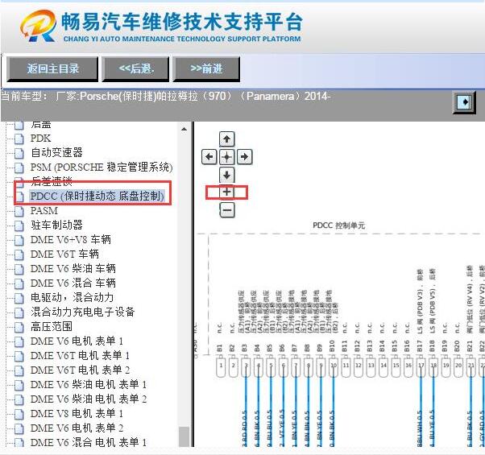This screenshot has width=485, height=455.
Task: Click the document icon beside PASM
Action: point(19,211)
